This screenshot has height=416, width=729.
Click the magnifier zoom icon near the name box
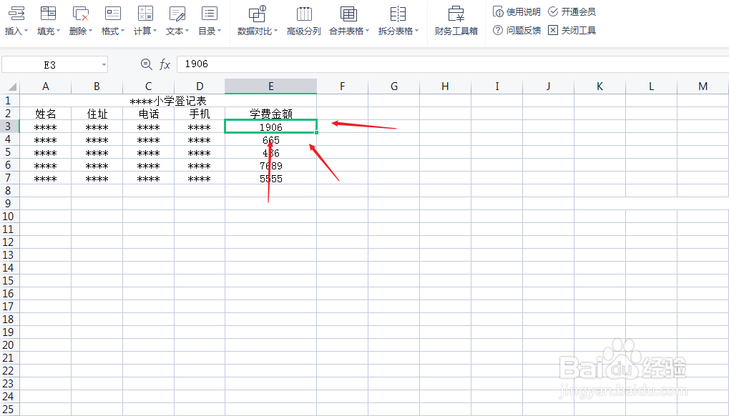146,64
